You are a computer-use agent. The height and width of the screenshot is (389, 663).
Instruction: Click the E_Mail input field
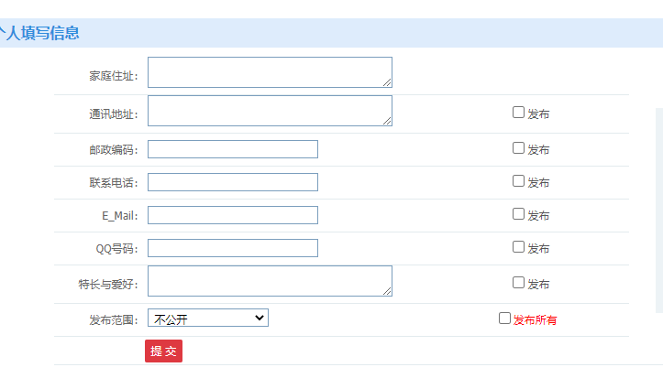click(x=232, y=215)
